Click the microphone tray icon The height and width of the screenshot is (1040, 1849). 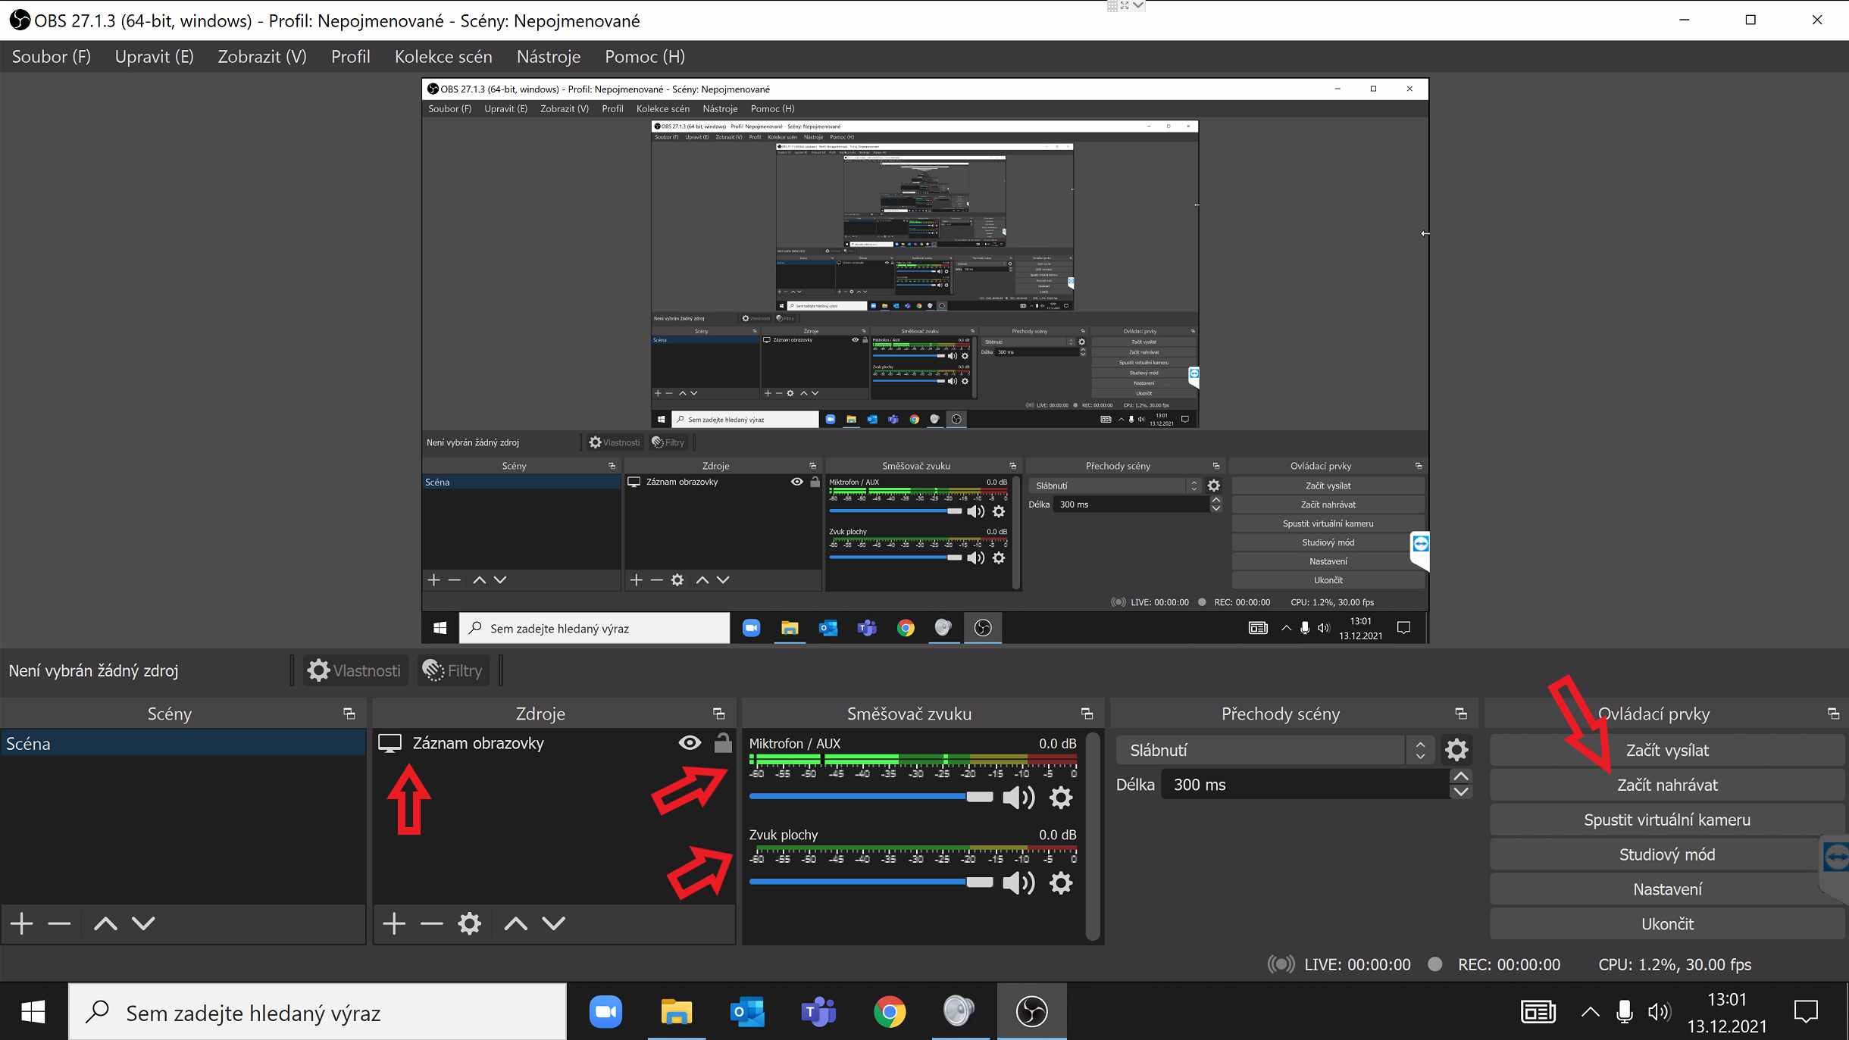click(x=1624, y=1012)
